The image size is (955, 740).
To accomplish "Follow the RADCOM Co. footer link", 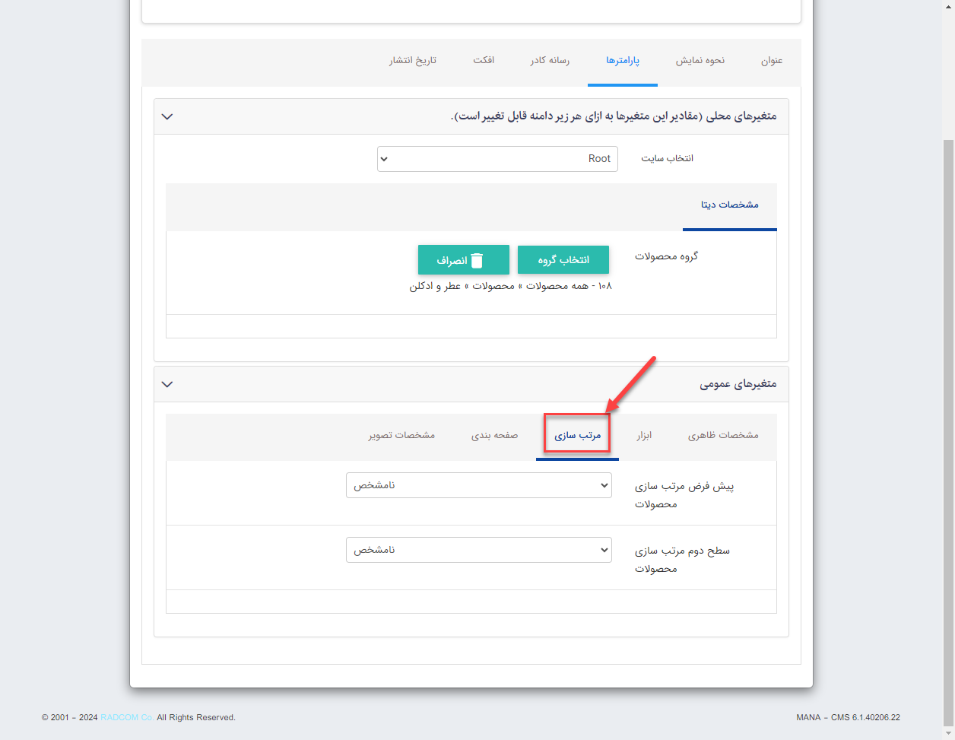I will coord(127,717).
